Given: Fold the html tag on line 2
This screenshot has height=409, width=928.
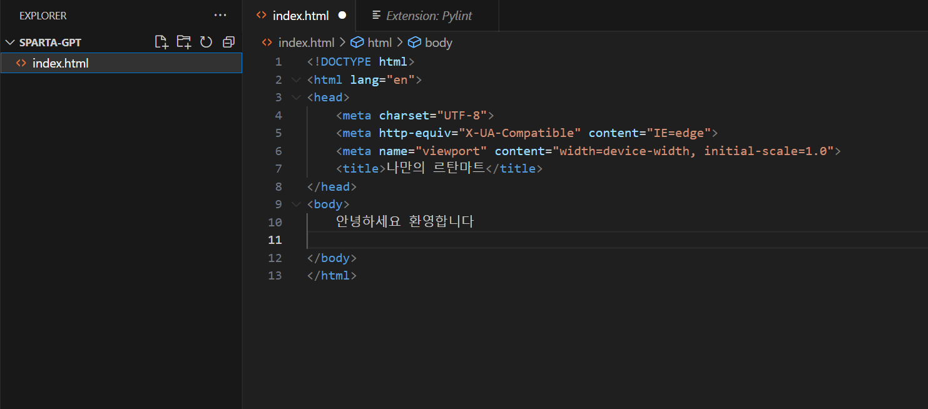Looking at the screenshot, I should (296, 80).
